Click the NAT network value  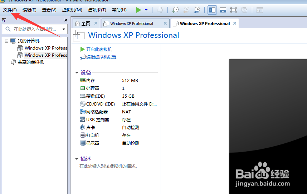pyautogui.click(x=126, y=112)
